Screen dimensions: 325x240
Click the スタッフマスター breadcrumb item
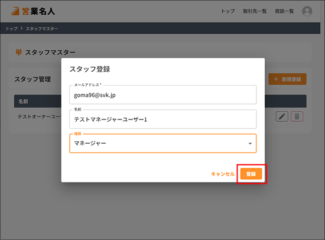[42, 28]
